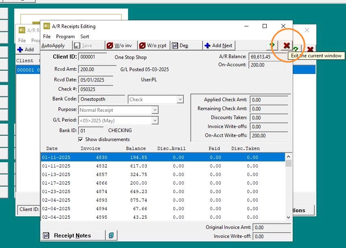The image size is (346, 248).
Task: Click the Applied Check Amt field
Action: (269, 100)
